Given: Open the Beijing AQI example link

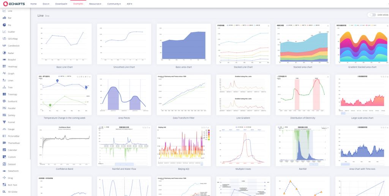Looking at the screenshot, I should click(183, 169).
